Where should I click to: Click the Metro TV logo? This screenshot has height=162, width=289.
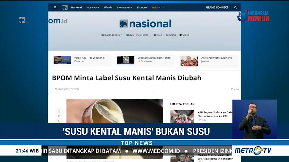(x=253, y=151)
